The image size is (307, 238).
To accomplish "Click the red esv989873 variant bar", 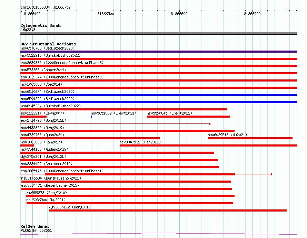I will click(x=130, y=196).
